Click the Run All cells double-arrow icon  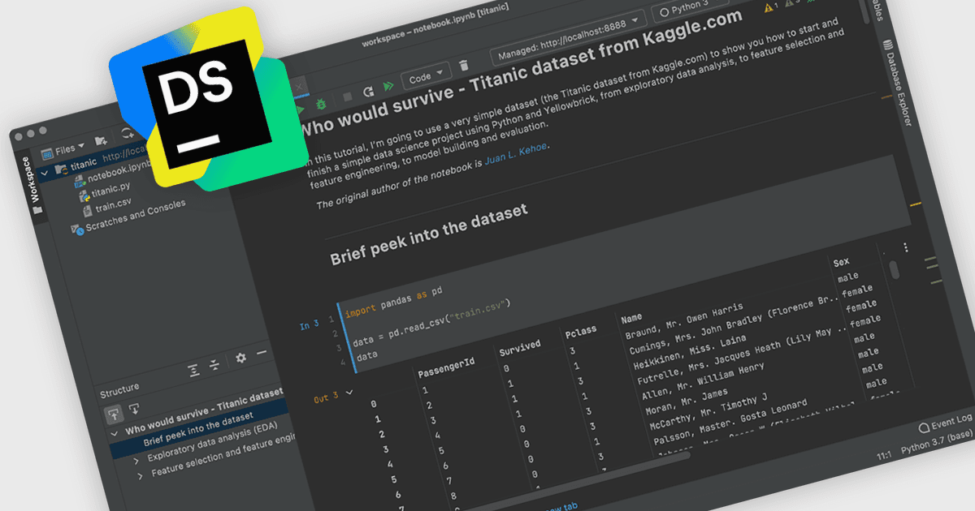click(x=389, y=85)
